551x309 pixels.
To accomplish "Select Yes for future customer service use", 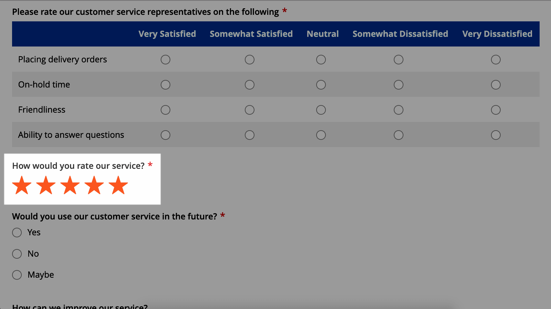I will coord(17,233).
